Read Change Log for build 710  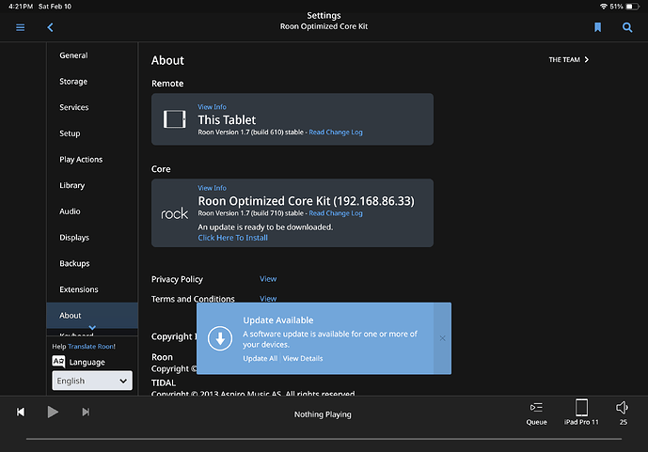click(x=336, y=213)
